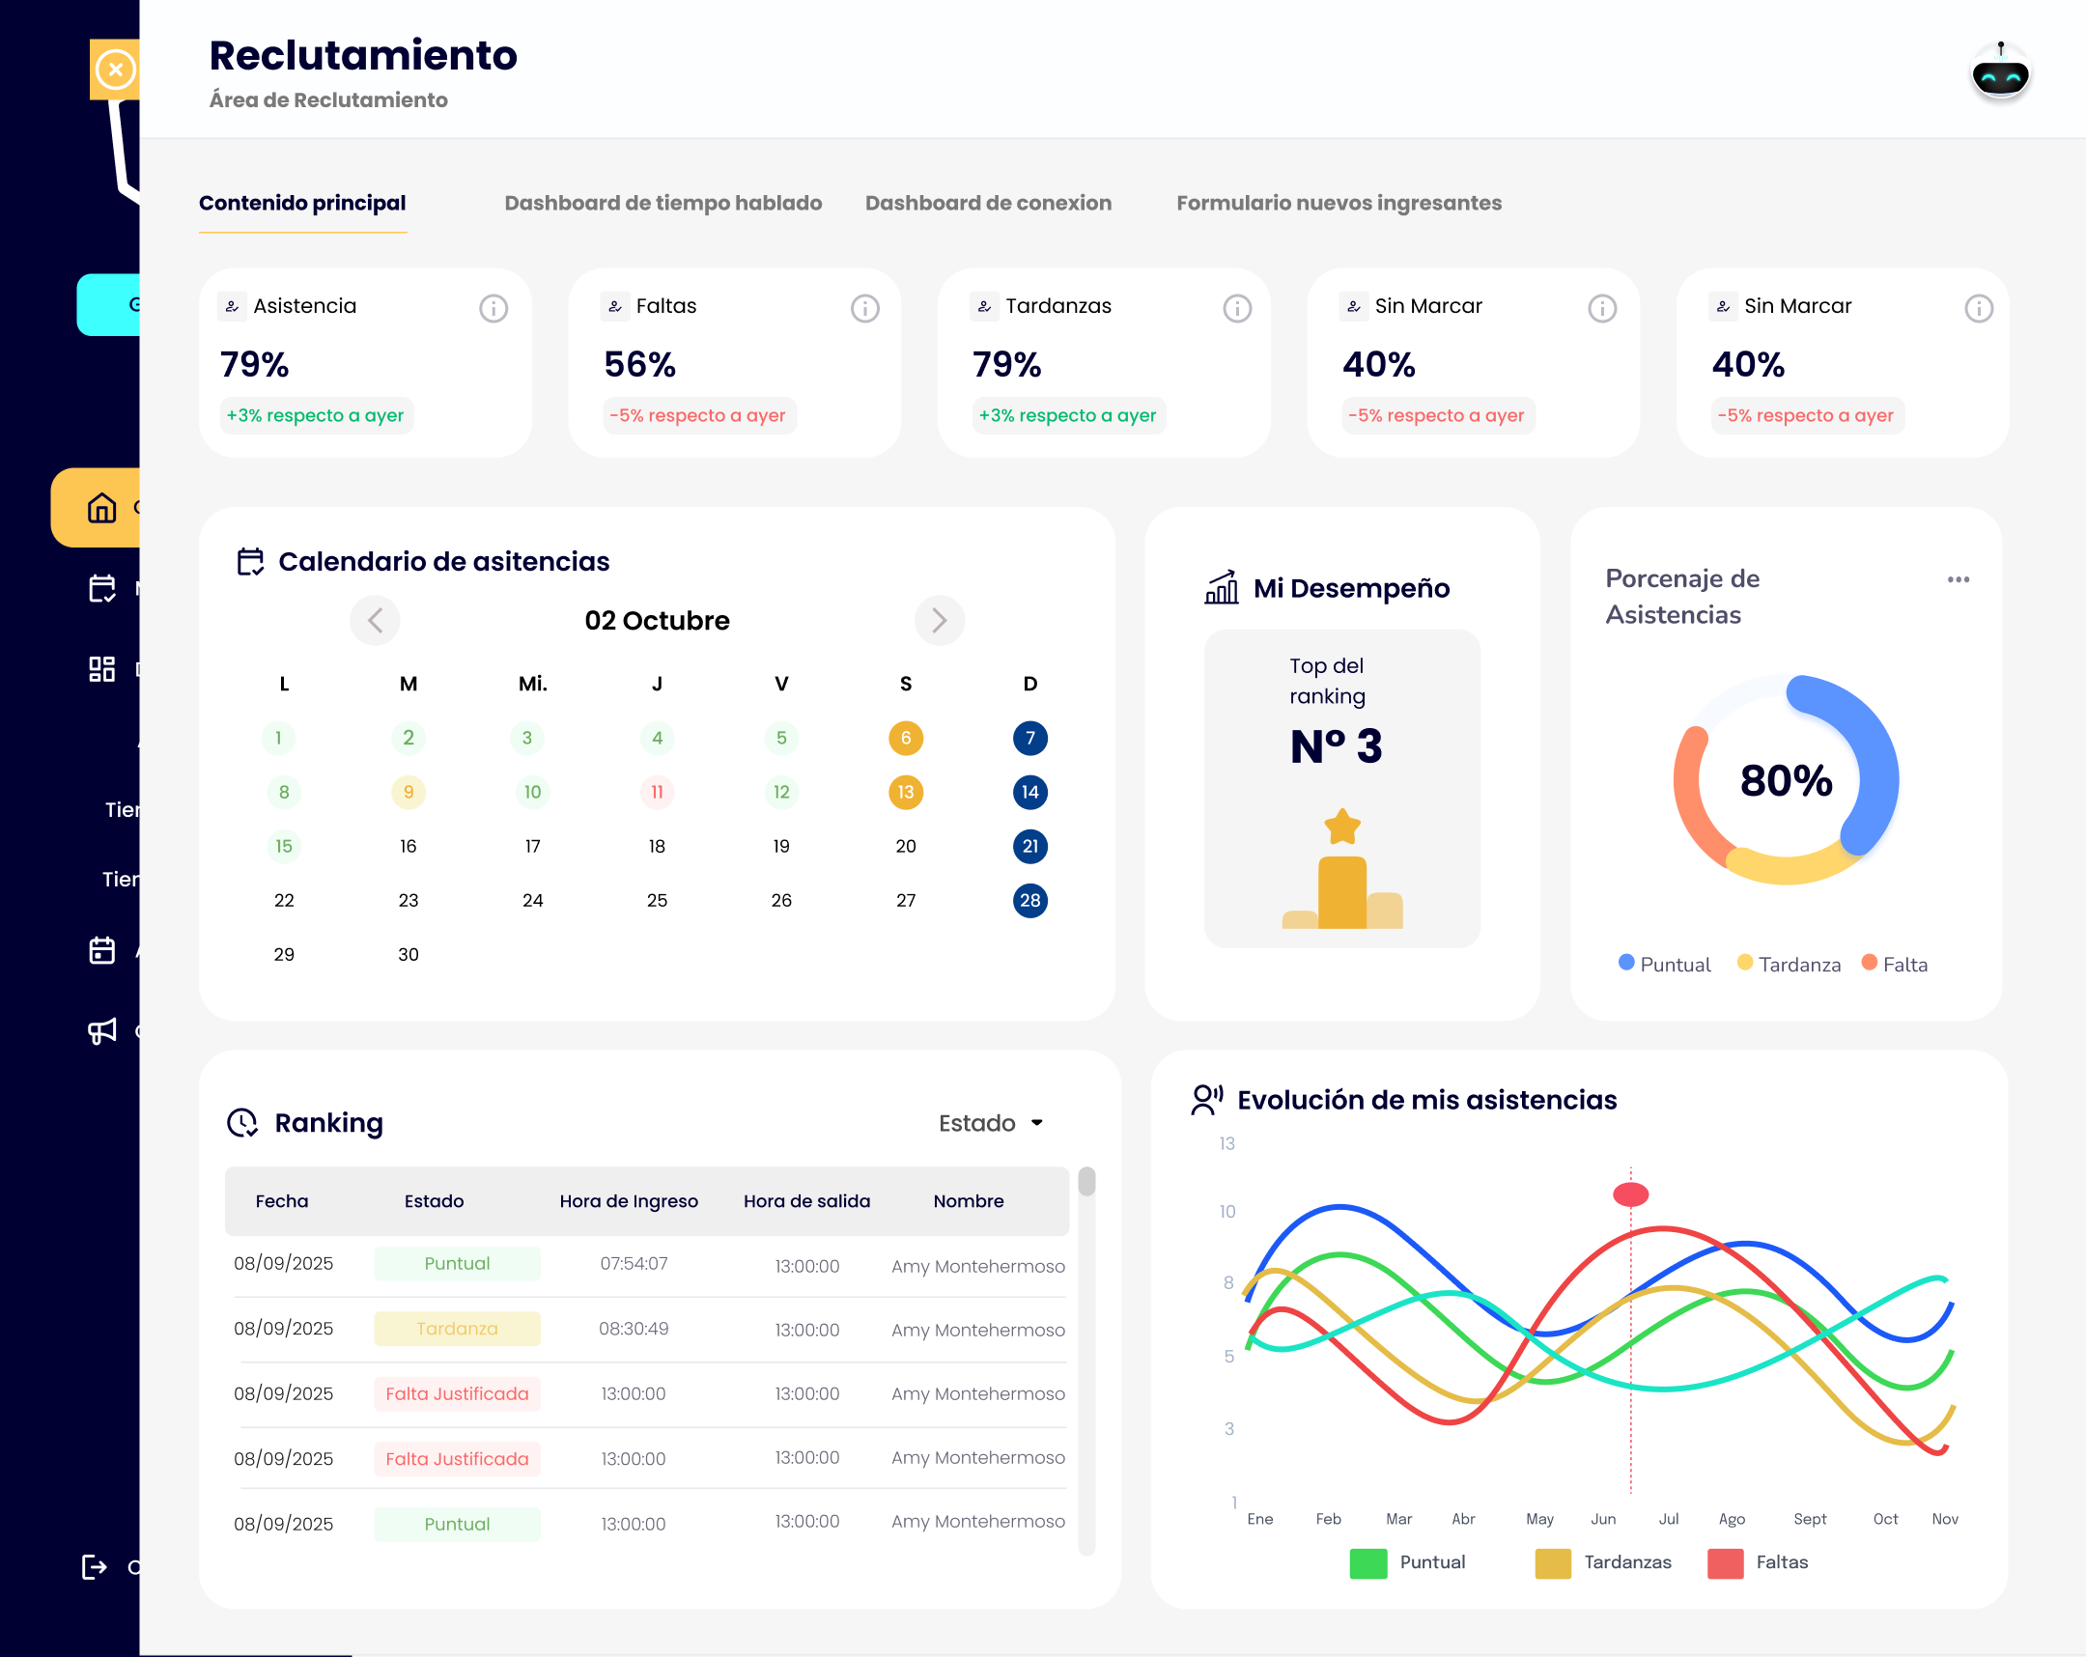Select day 9 in the calendar
Screen dimensions: 2086x1657
point(409,792)
